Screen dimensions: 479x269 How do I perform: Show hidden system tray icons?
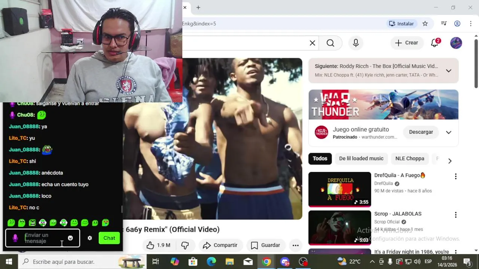tap(372, 262)
